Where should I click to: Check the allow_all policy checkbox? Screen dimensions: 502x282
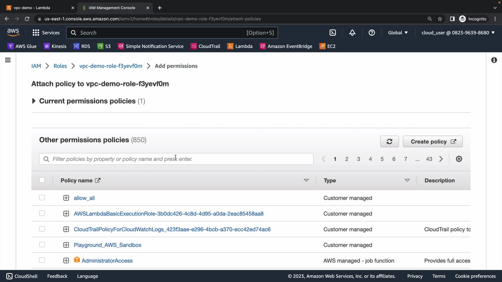[x=42, y=198]
